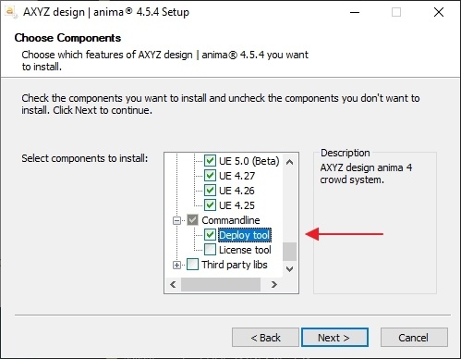The image size is (461, 359).
Task: Click the component list scroll down arrow
Action: coord(289,269)
